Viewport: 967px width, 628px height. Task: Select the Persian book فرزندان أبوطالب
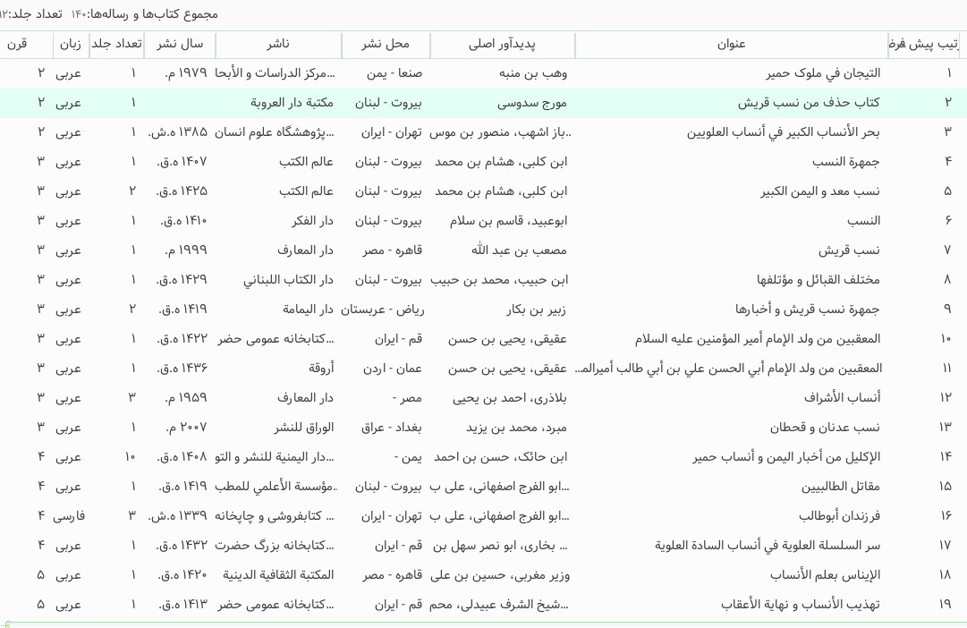483,515
